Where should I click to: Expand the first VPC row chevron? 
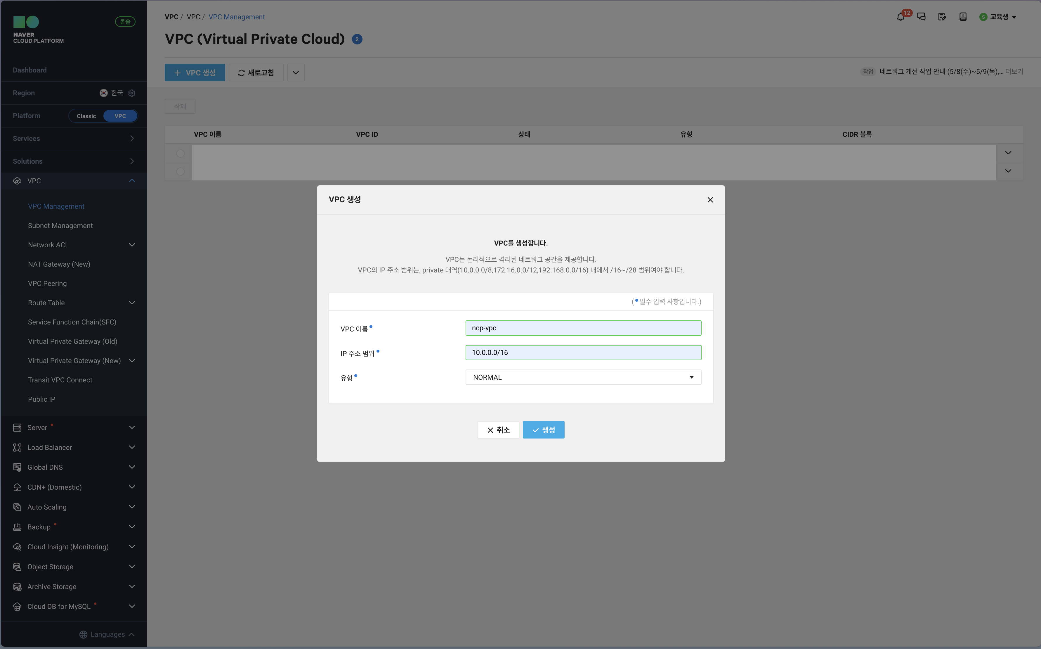tap(1008, 152)
